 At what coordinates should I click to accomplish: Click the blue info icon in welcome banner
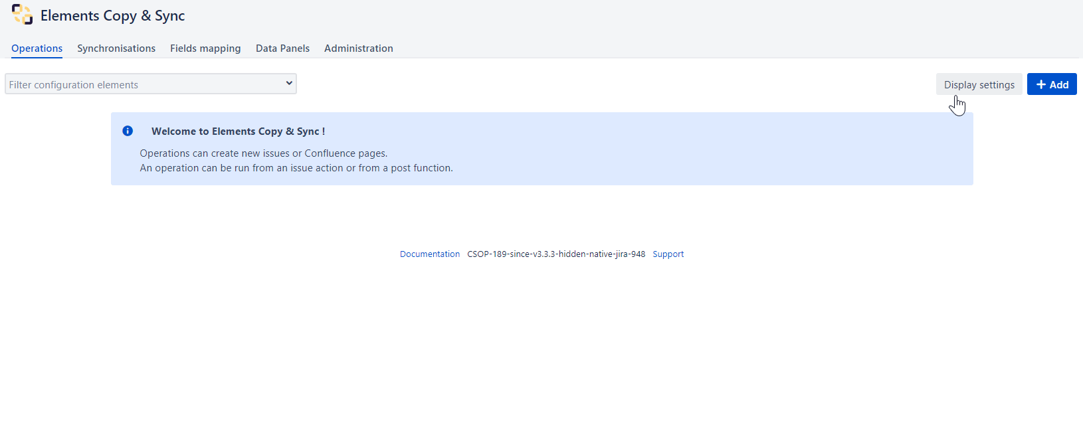(x=128, y=131)
